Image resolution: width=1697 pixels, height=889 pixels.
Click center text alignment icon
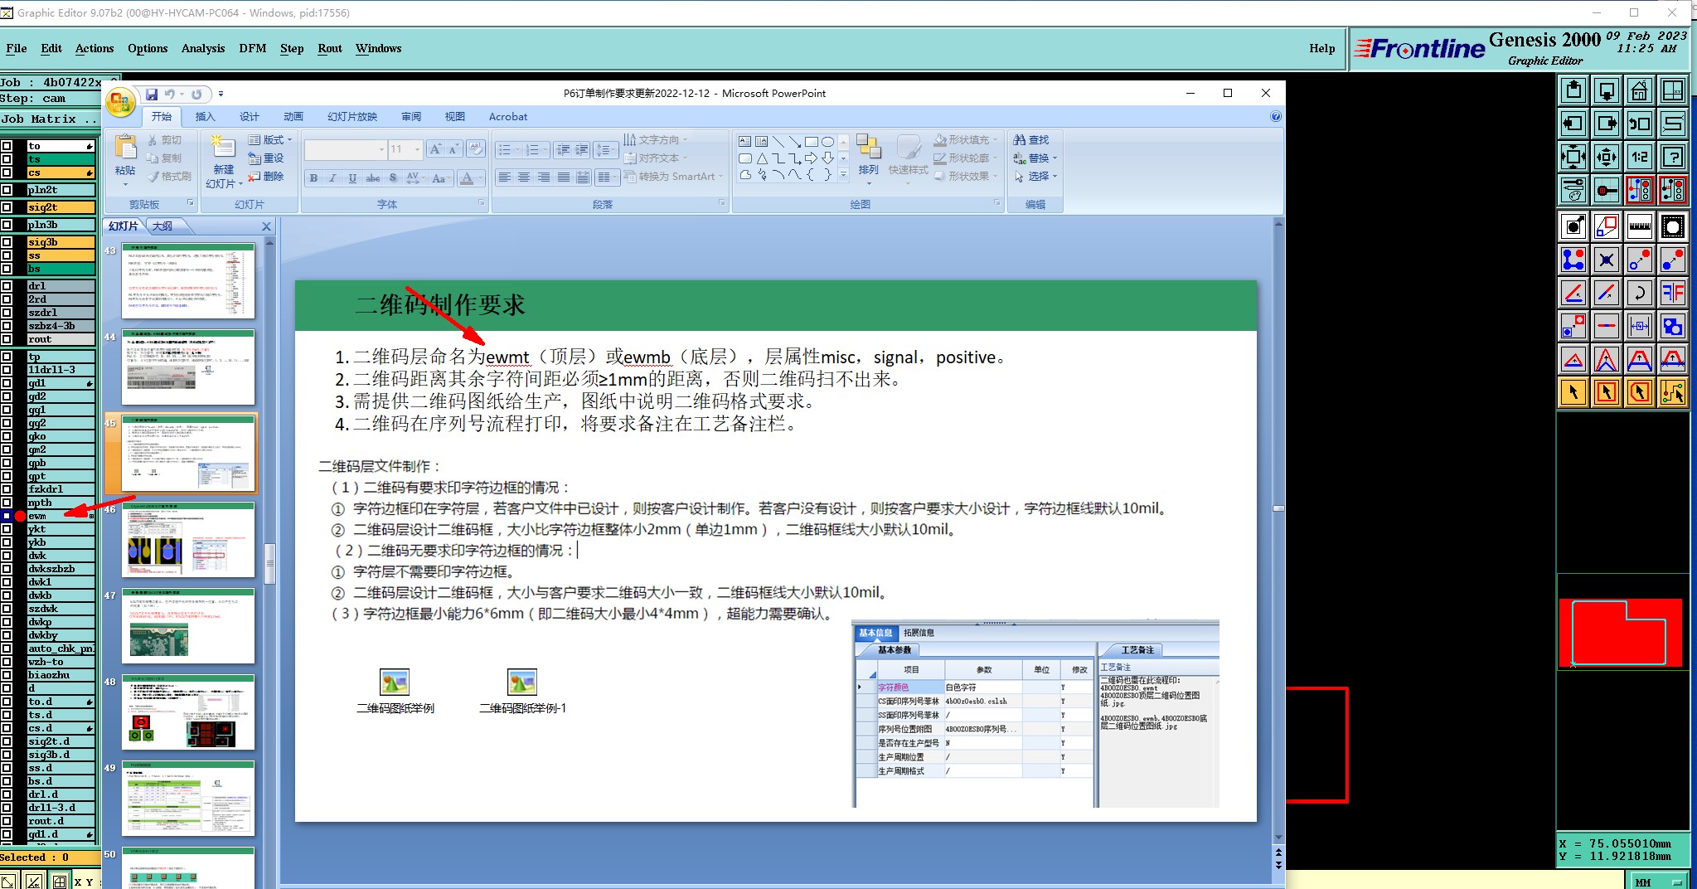[x=524, y=177]
